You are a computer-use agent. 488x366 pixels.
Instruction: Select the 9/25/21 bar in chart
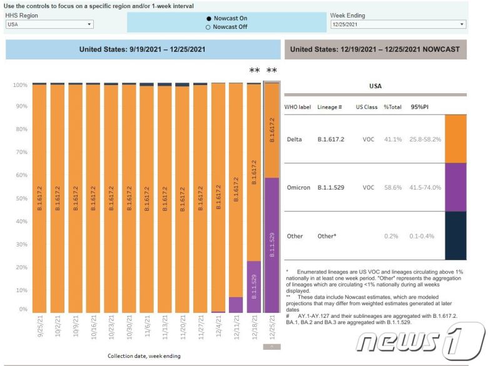coord(39,198)
